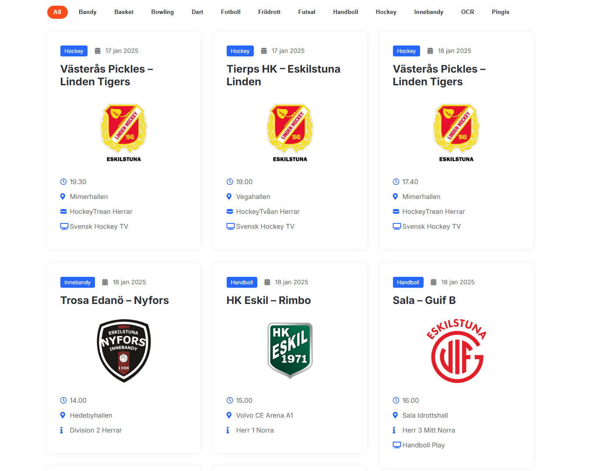The height and width of the screenshot is (471, 610).
Task: Click the hockey puck icon beside HockeyTvåan Herrar
Action: [230, 212]
